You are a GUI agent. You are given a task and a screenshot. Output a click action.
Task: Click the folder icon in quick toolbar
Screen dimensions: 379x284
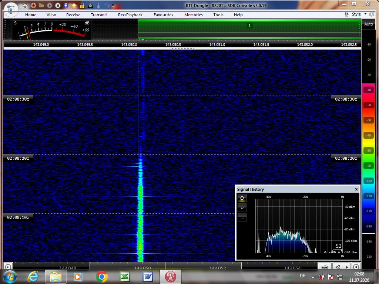coord(41,5)
